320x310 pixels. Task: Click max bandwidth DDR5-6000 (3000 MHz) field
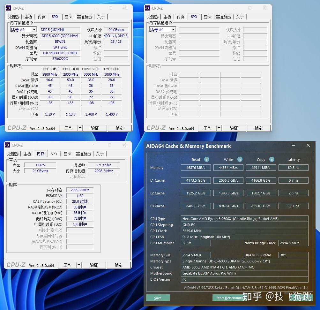click(x=60, y=36)
